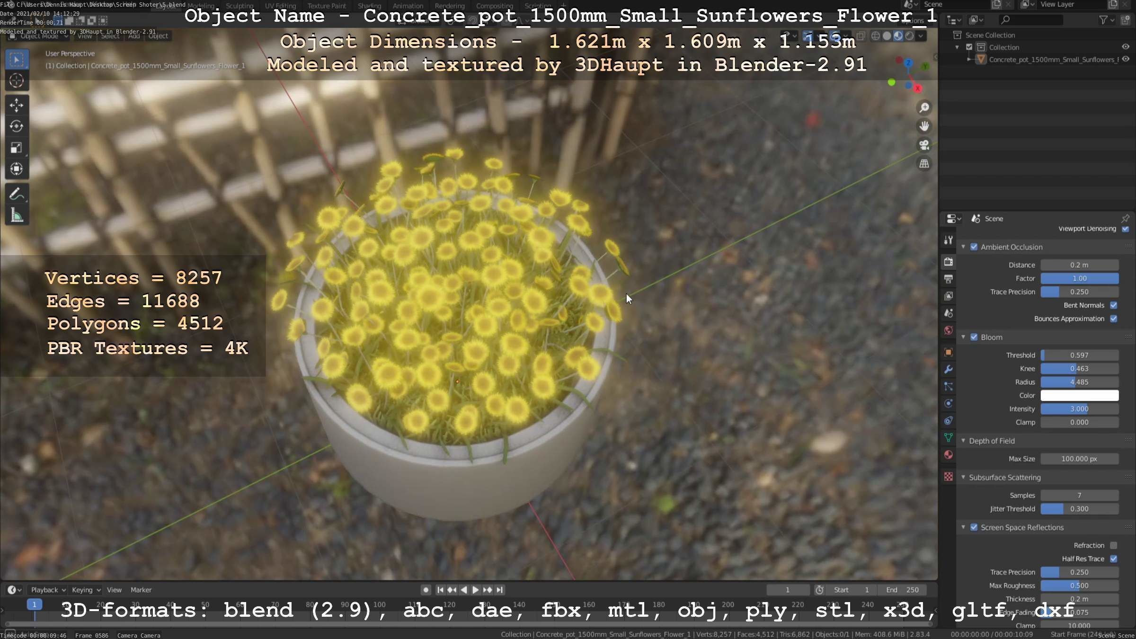
Task: Disable the Ambient Occlusion checkbox
Action: (x=974, y=247)
